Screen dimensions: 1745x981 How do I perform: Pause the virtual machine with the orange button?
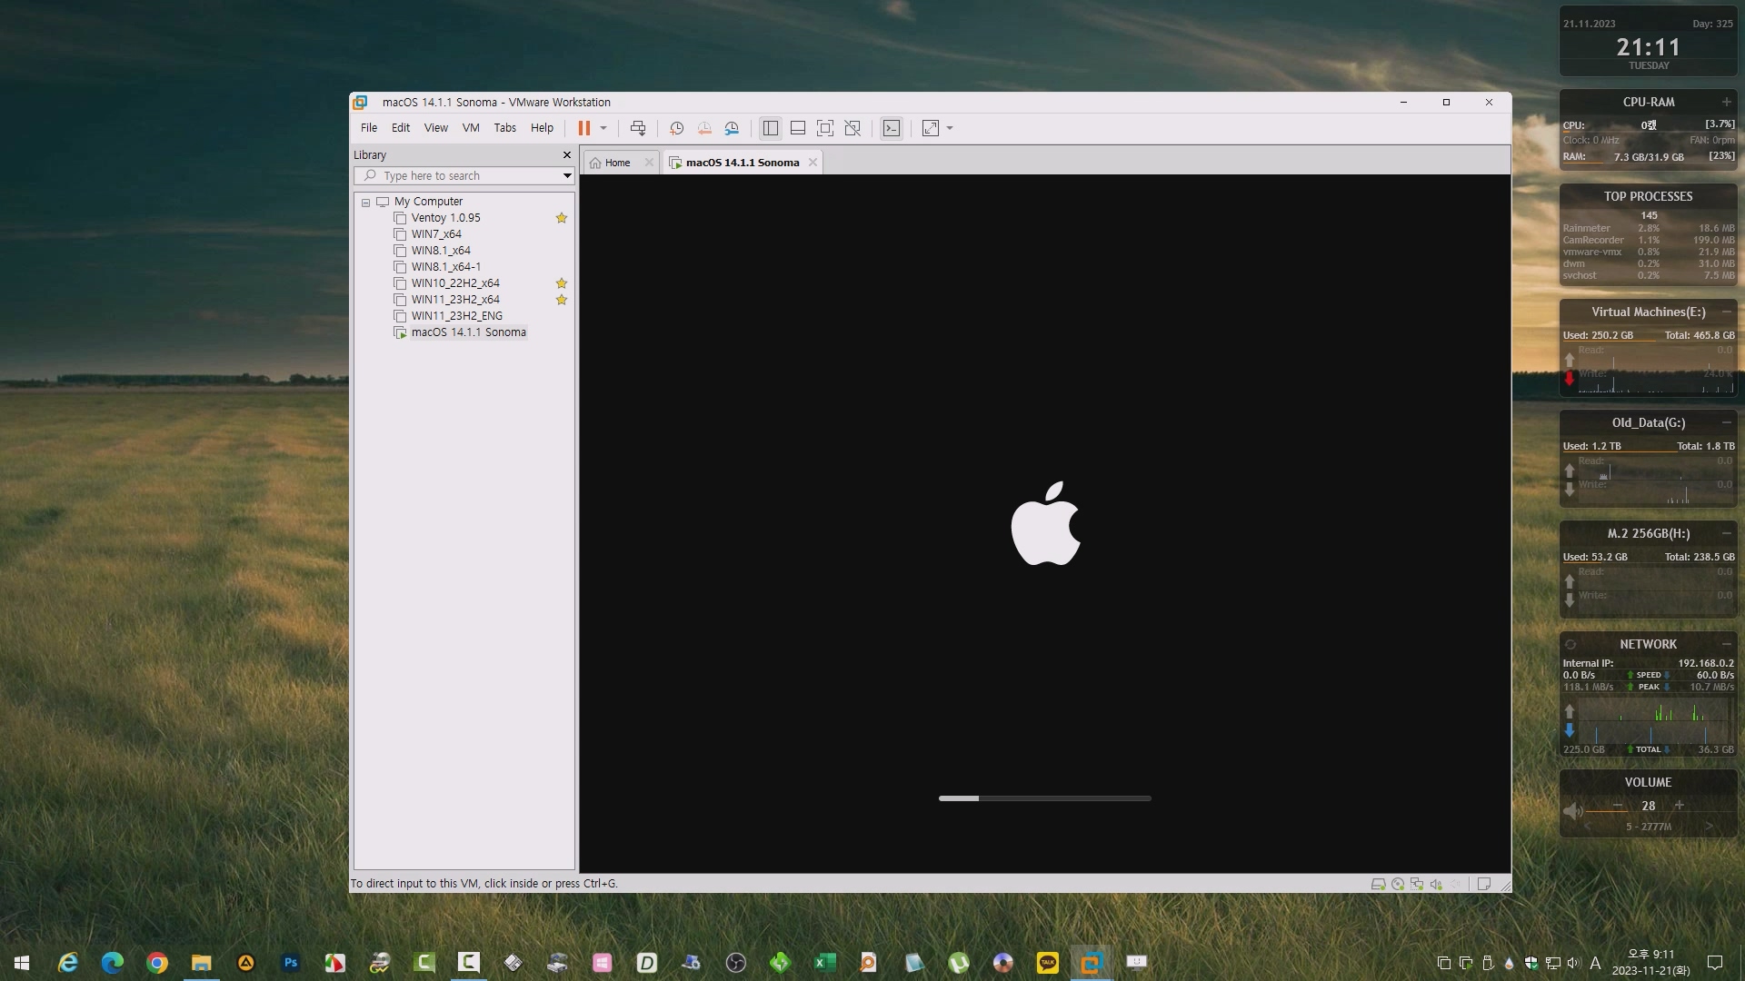point(583,128)
